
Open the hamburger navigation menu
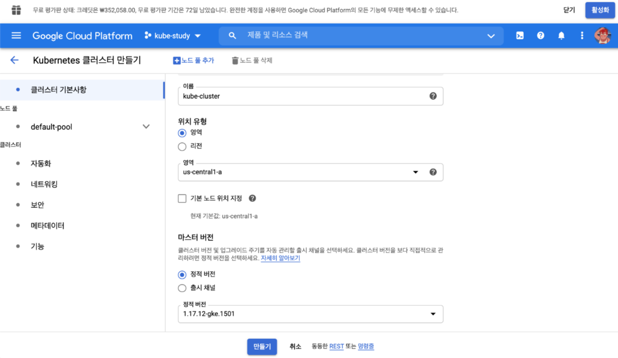[x=16, y=35]
